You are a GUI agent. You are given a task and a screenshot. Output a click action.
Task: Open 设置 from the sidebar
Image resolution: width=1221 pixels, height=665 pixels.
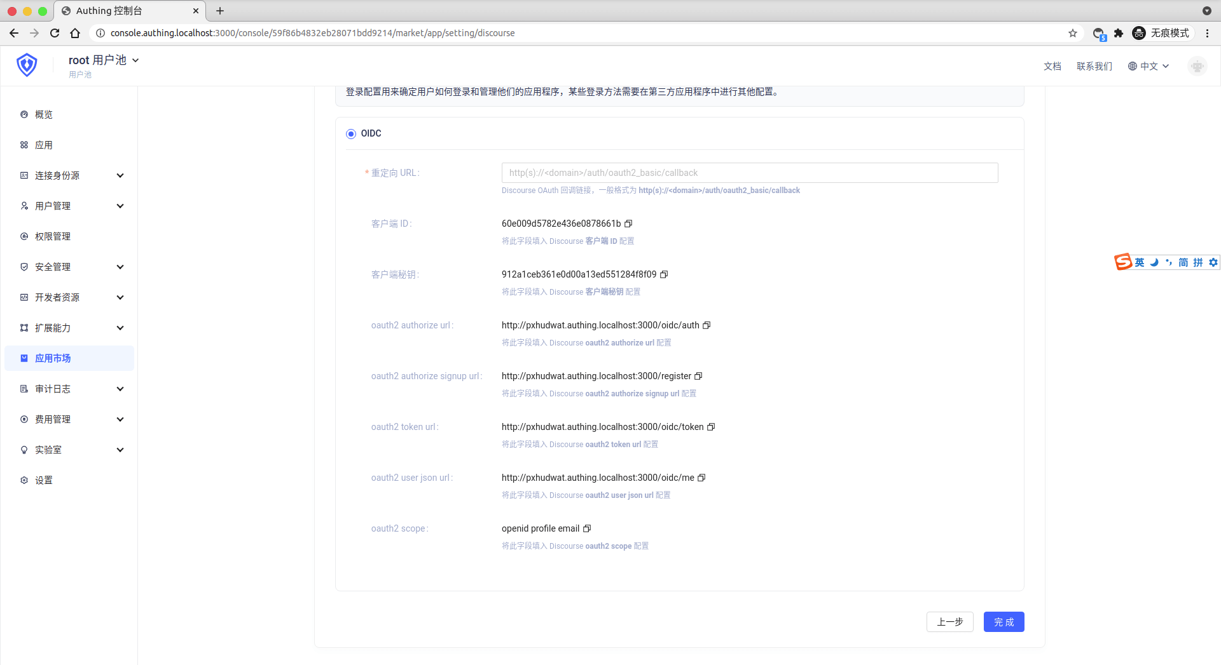tap(44, 480)
